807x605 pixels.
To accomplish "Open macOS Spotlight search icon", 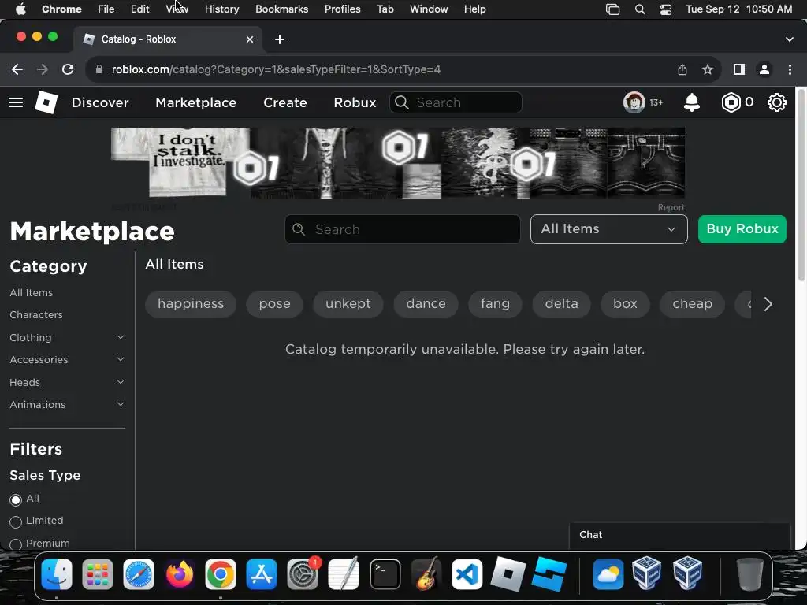I will (x=640, y=9).
